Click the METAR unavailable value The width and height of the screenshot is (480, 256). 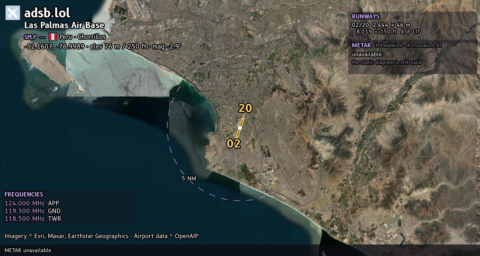point(367,54)
